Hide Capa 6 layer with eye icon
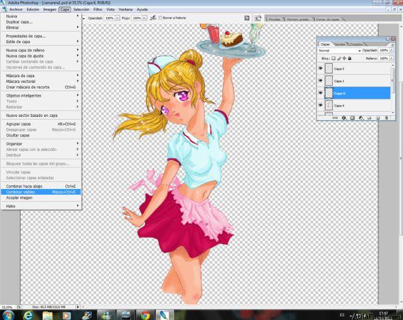 tap(321, 93)
